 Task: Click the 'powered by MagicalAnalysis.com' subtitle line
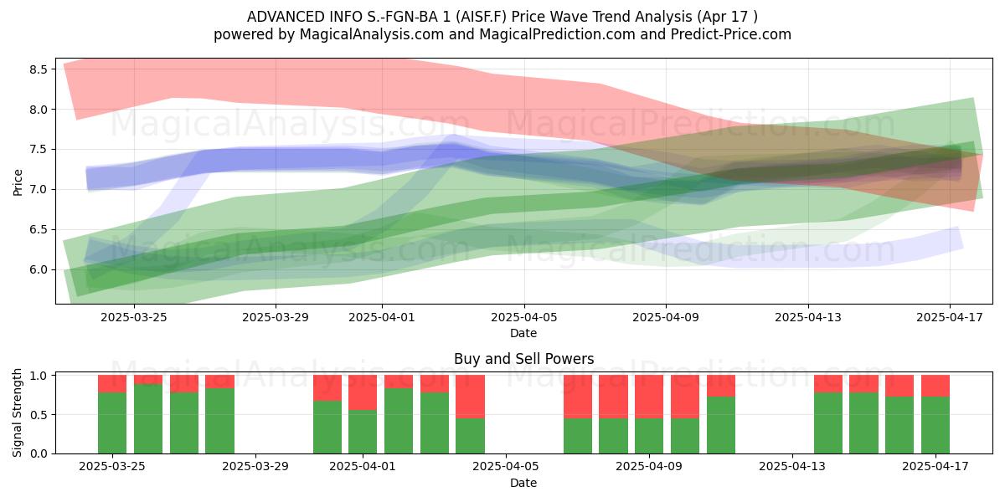[x=502, y=34]
